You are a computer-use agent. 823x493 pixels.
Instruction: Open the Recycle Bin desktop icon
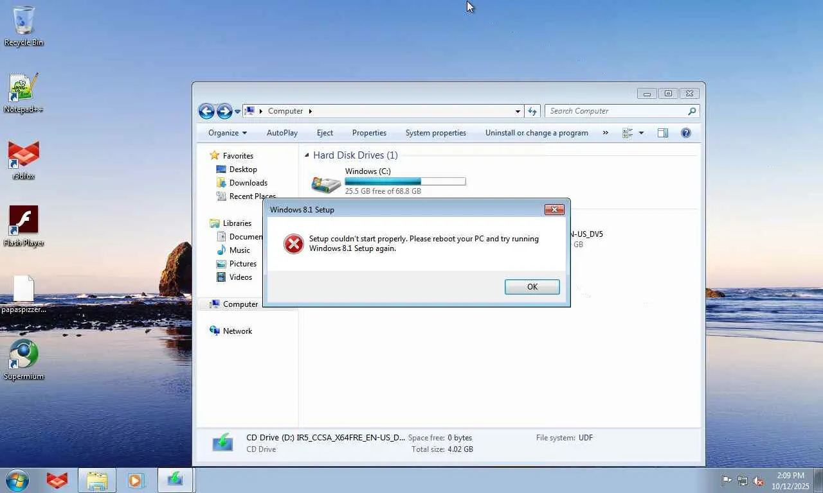24,26
